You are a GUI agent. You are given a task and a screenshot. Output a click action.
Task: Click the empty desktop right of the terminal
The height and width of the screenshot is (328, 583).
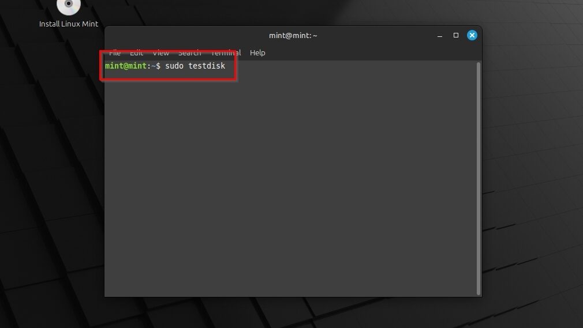(x=531, y=173)
